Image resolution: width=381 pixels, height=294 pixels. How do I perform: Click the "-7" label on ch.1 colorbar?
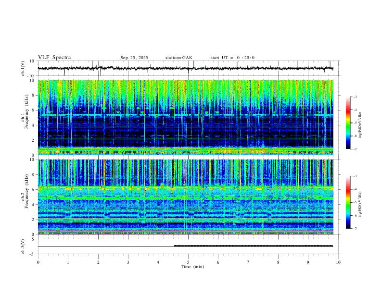pos(355,149)
